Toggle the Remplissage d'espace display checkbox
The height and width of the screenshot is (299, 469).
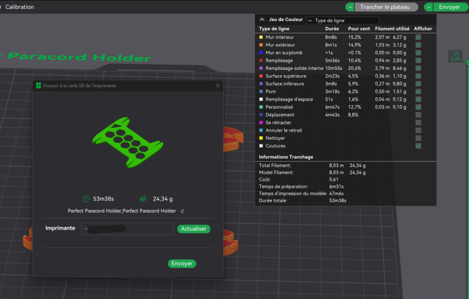click(x=418, y=99)
